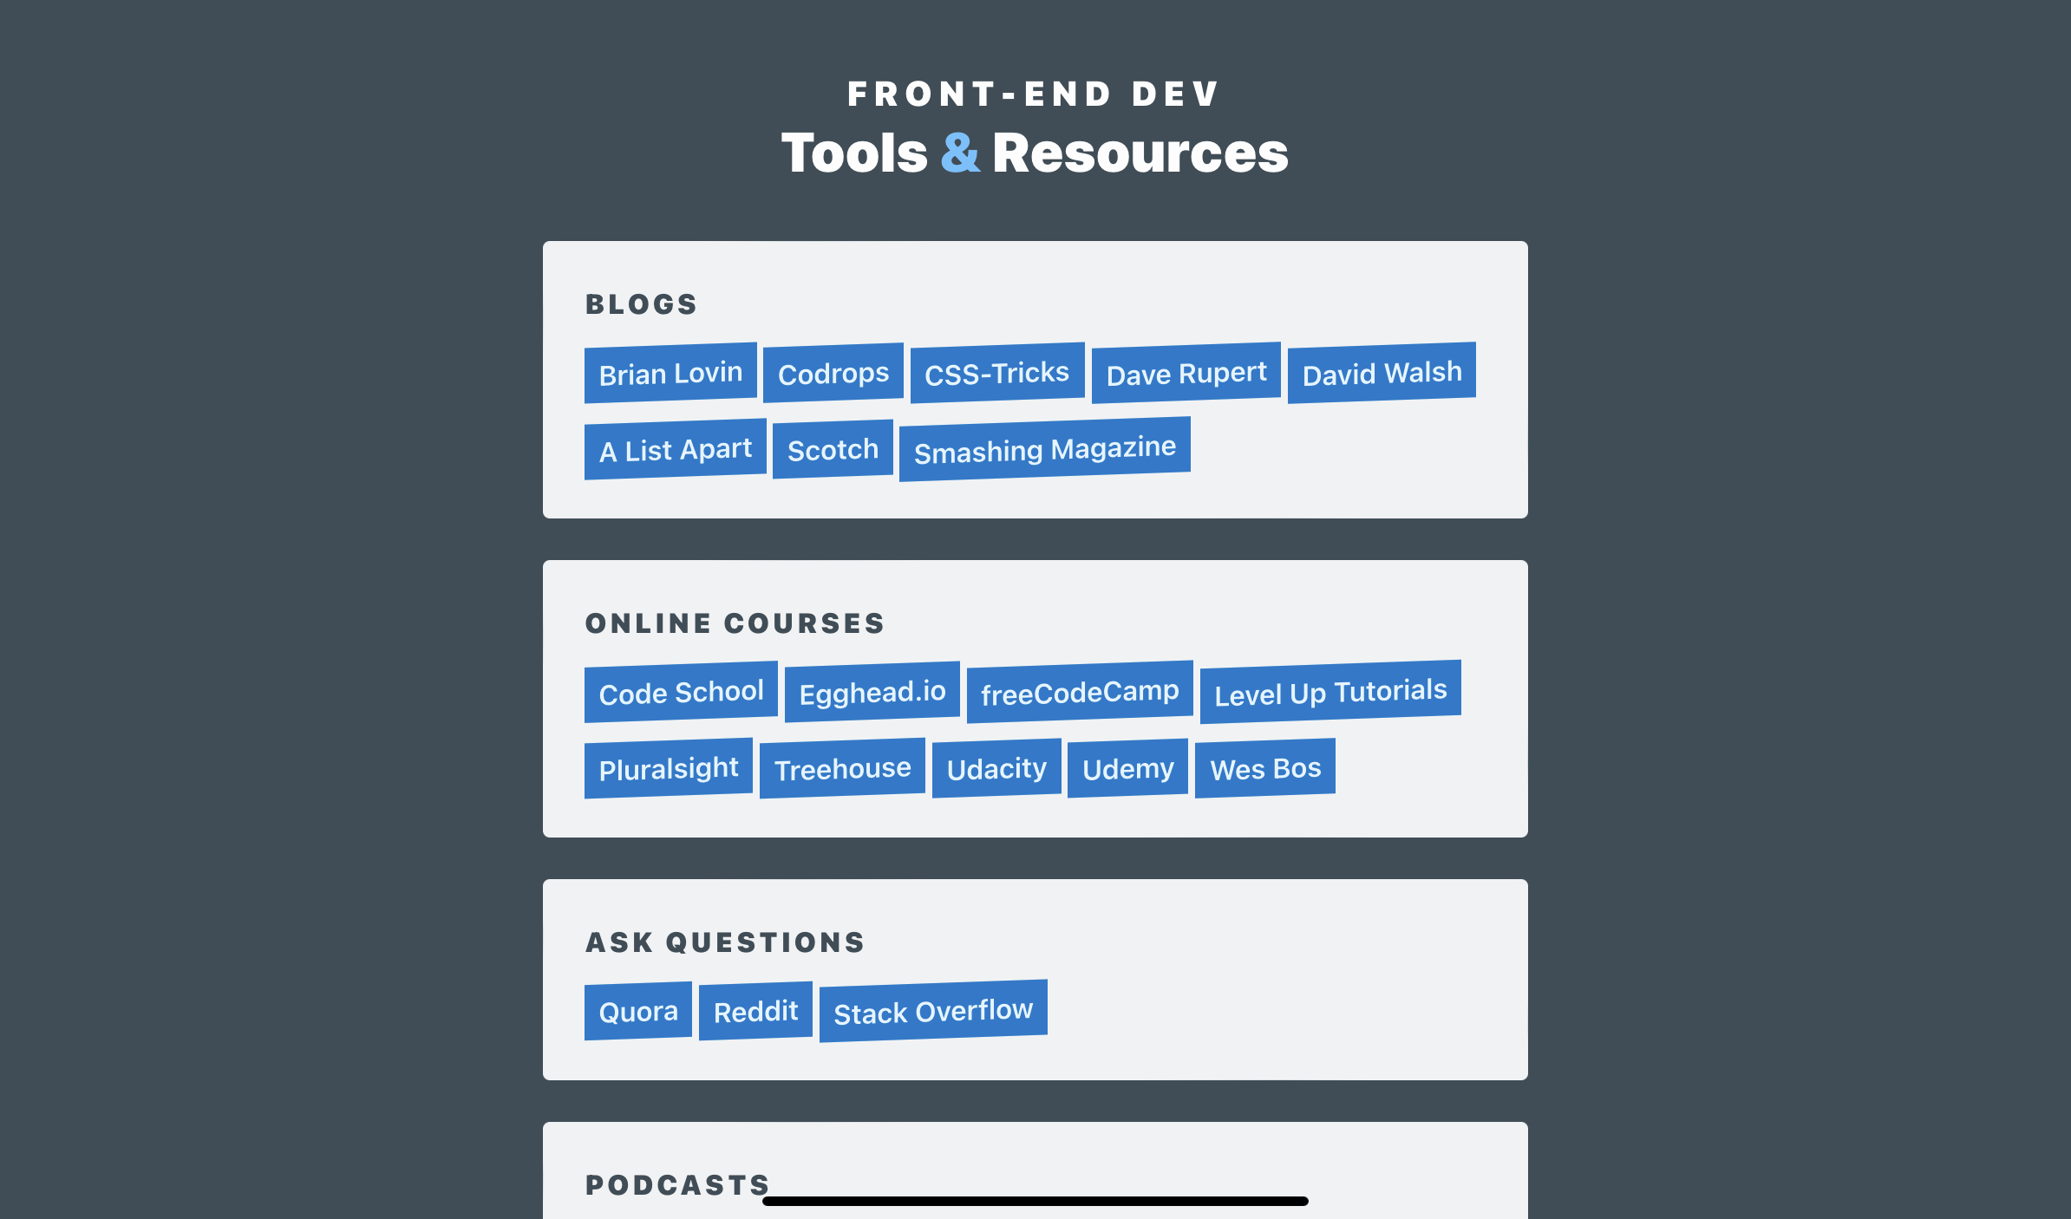Click the Scotch blog resource tag

click(830, 448)
